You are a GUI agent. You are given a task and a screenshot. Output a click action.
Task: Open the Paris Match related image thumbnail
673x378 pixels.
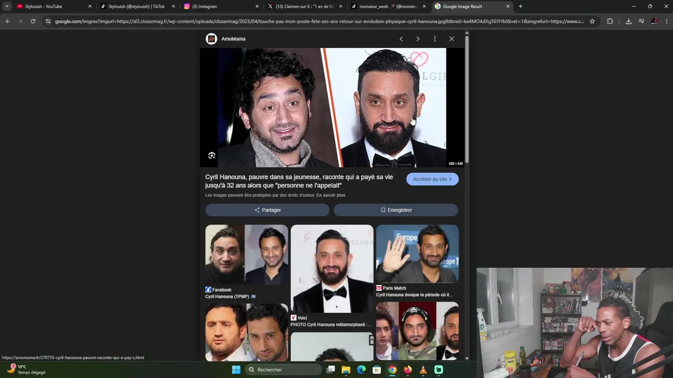pos(417,254)
